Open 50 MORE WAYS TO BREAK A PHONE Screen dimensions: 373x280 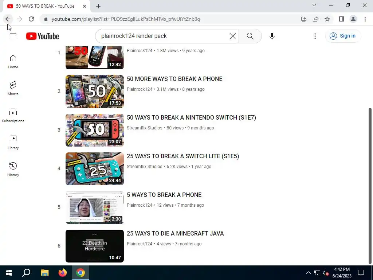tap(174, 79)
